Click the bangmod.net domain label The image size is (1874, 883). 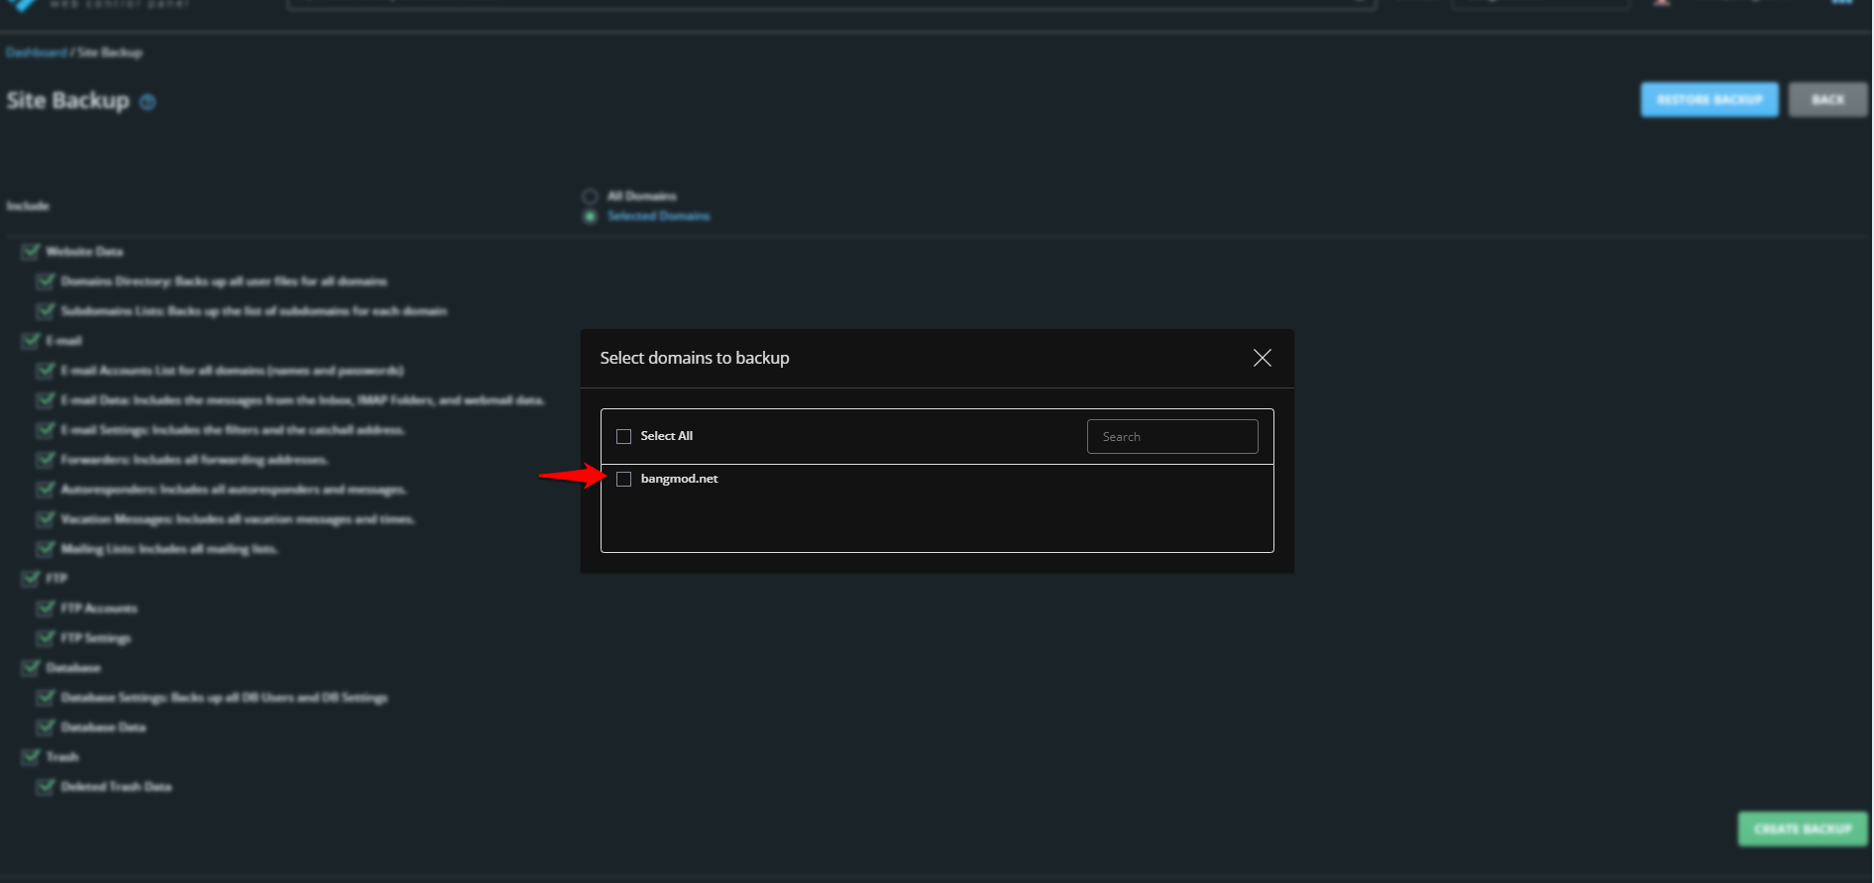tap(679, 479)
